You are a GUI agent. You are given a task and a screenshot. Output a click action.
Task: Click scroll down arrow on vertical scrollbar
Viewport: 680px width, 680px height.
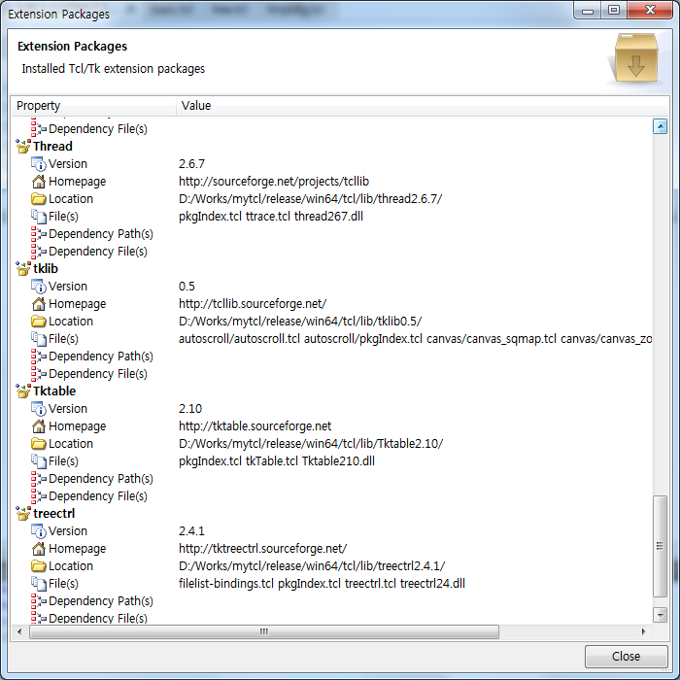coord(660,615)
